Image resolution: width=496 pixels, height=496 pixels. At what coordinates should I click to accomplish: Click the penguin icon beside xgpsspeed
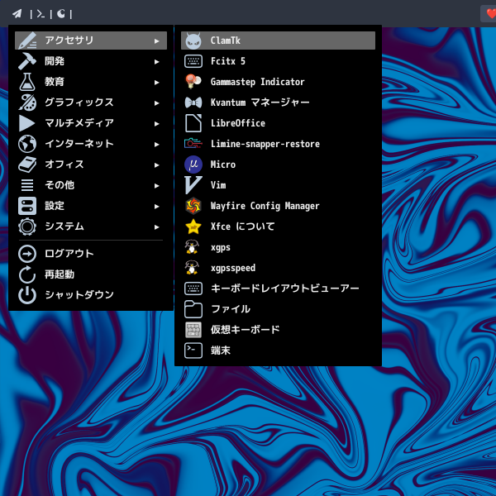point(192,268)
